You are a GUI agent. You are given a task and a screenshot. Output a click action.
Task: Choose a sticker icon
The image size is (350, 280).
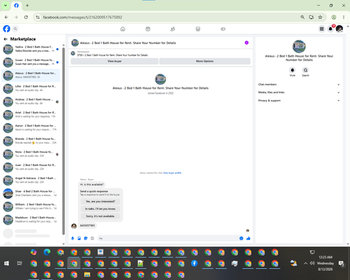point(85,238)
